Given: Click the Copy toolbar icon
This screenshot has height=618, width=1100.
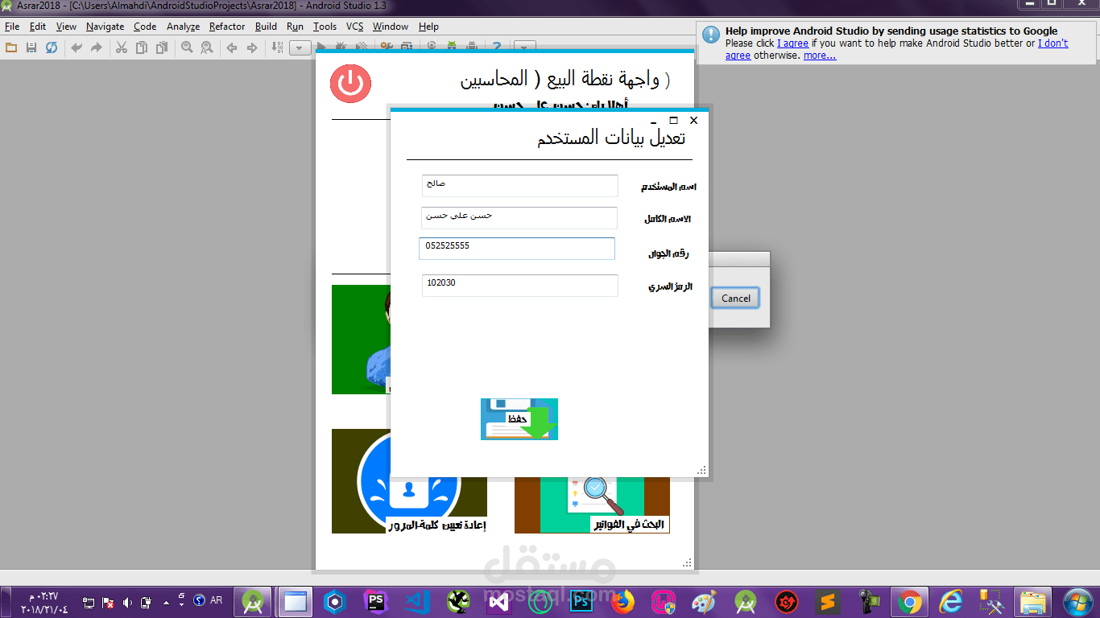Looking at the screenshot, I should click(142, 47).
